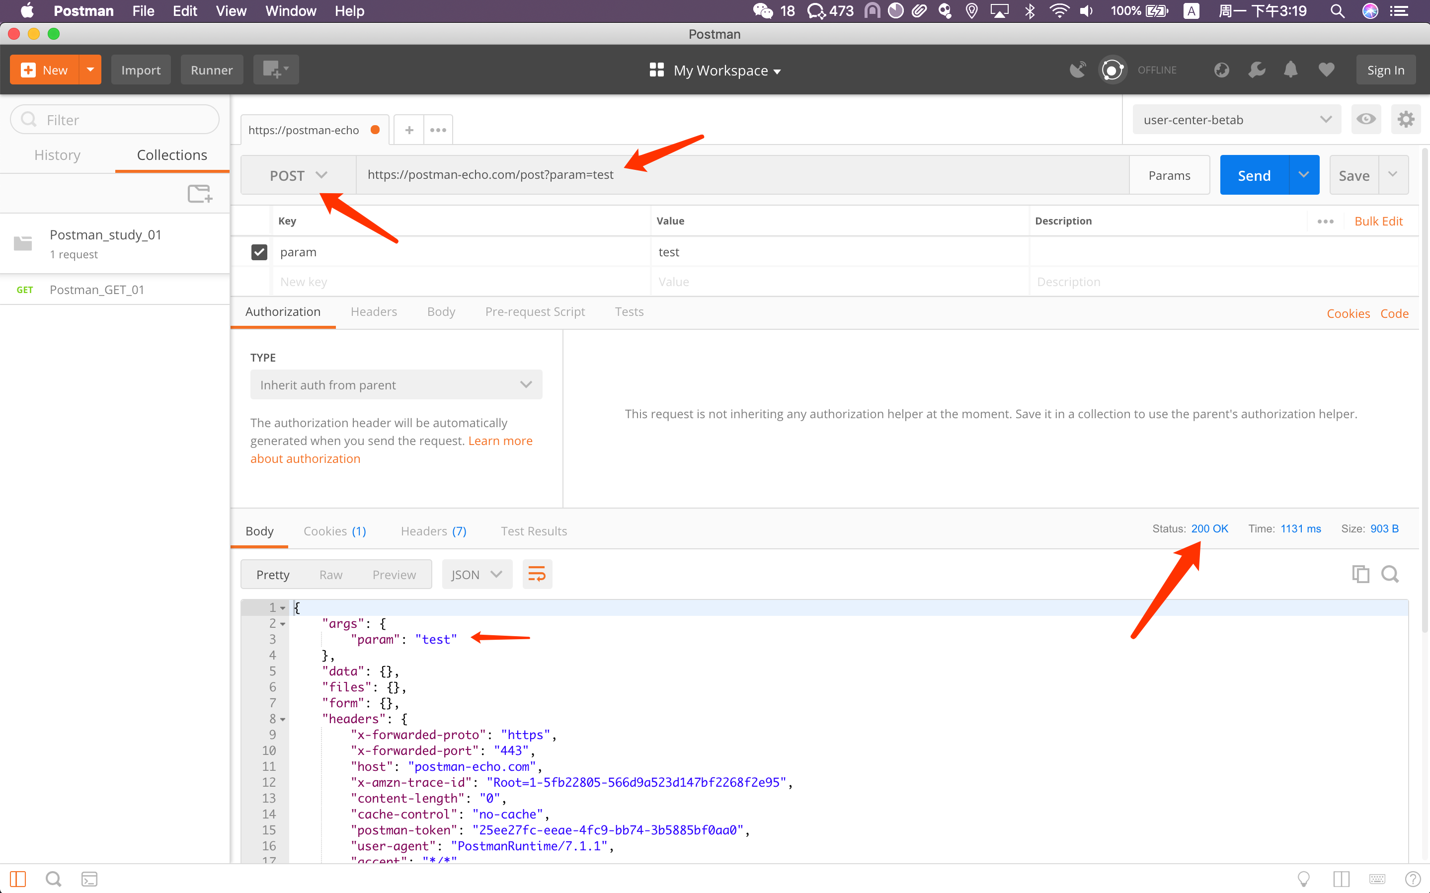Image resolution: width=1430 pixels, height=893 pixels.
Task: Collapse the headers JSON node on line 8
Action: click(283, 719)
